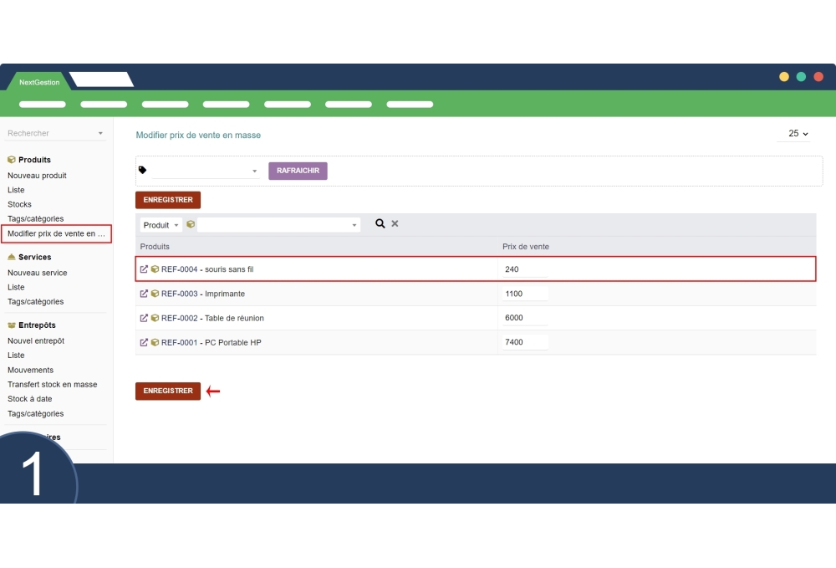836x568 pixels.
Task: Open REF-0001 via its external link icon
Action: click(144, 342)
